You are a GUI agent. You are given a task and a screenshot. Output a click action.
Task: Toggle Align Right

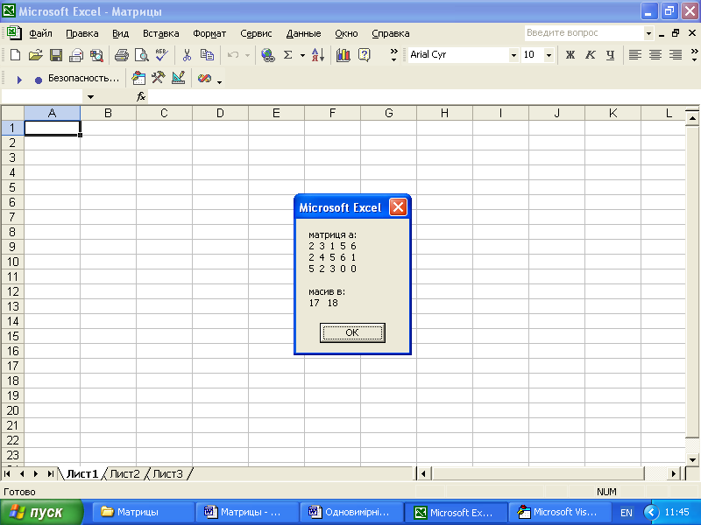[676, 55]
